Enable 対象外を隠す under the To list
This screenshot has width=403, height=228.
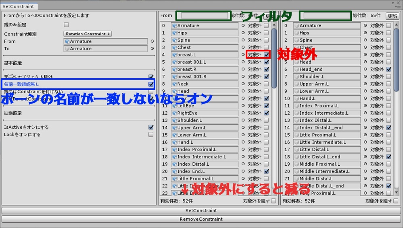[x=396, y=201]
